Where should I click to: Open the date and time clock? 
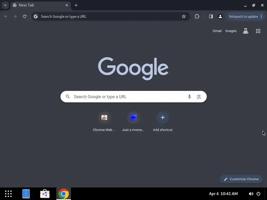223,194
